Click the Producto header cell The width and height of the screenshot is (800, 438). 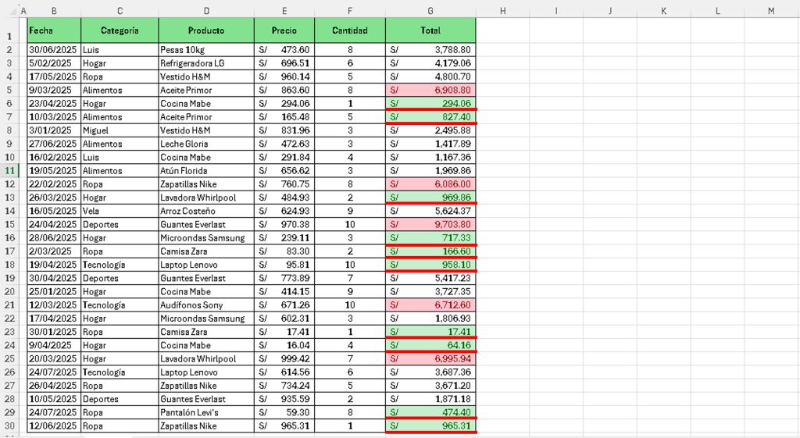[206, 30]
